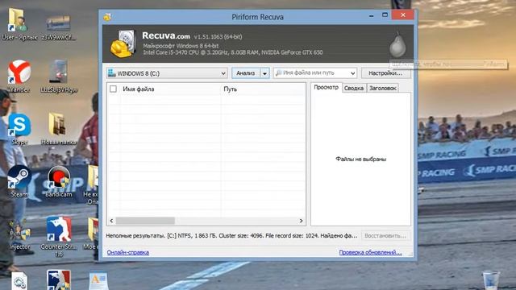Click the Recuva hard-hat drive logo

(x=123, y=43)
